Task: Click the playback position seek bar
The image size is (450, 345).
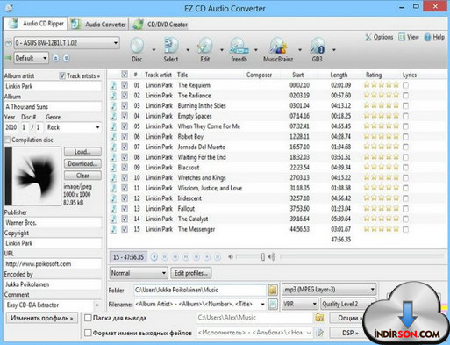Action: click(362, 256)
